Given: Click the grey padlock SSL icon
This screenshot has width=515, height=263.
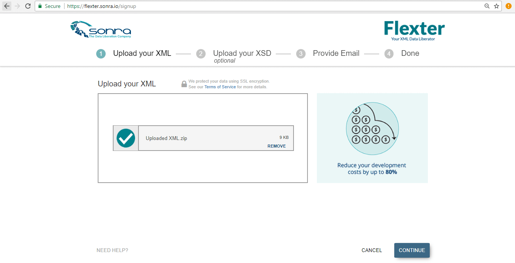Looking at the screenshot, I should click(184, 84).
